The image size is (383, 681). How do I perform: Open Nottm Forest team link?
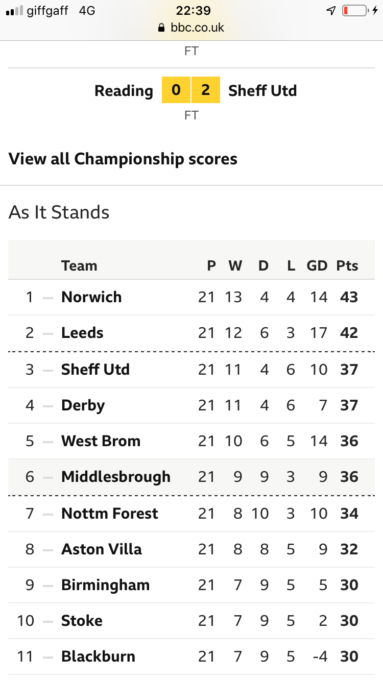coord(110,514)
